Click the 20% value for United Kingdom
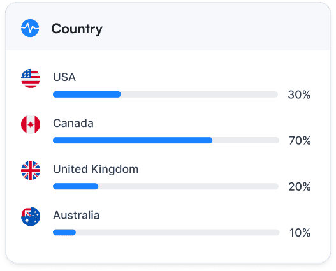The image size is (336, 271). [x=300, y=187]
